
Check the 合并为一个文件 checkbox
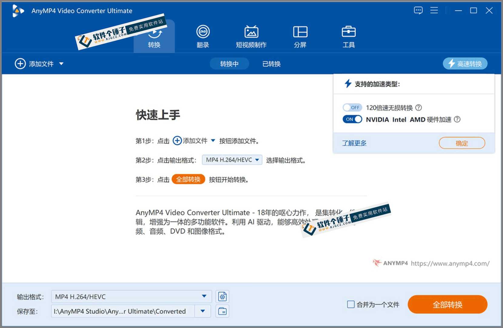coord(350,304)
